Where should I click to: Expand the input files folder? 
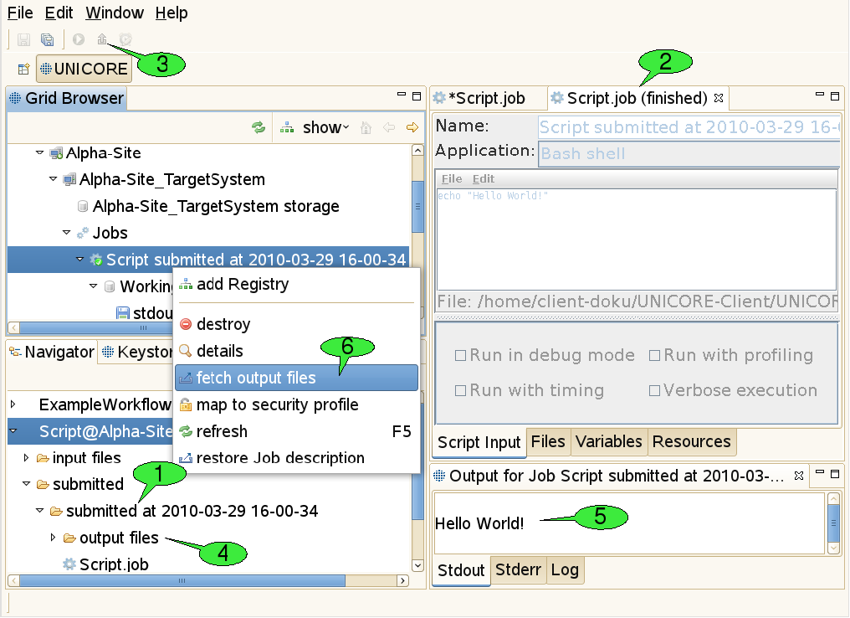[x=26, y=458]
